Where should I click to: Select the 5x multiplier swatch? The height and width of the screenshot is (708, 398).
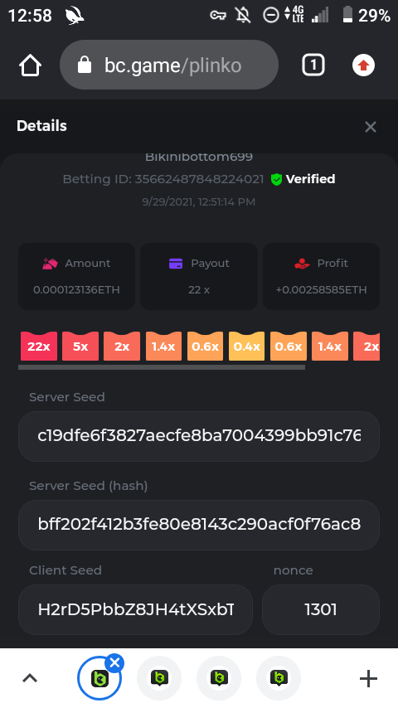point(80,346)
